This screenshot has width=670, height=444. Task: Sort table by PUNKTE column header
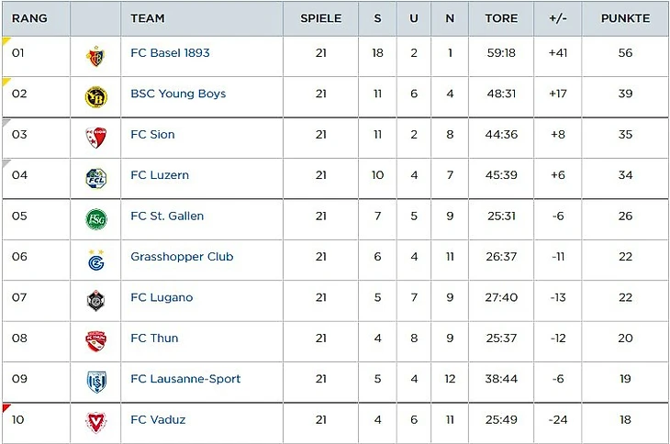coord(625,18)
